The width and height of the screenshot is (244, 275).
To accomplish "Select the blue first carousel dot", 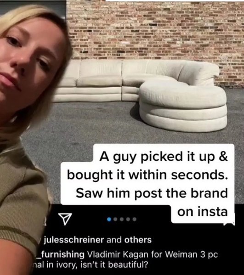I will [x=109, y=219].
